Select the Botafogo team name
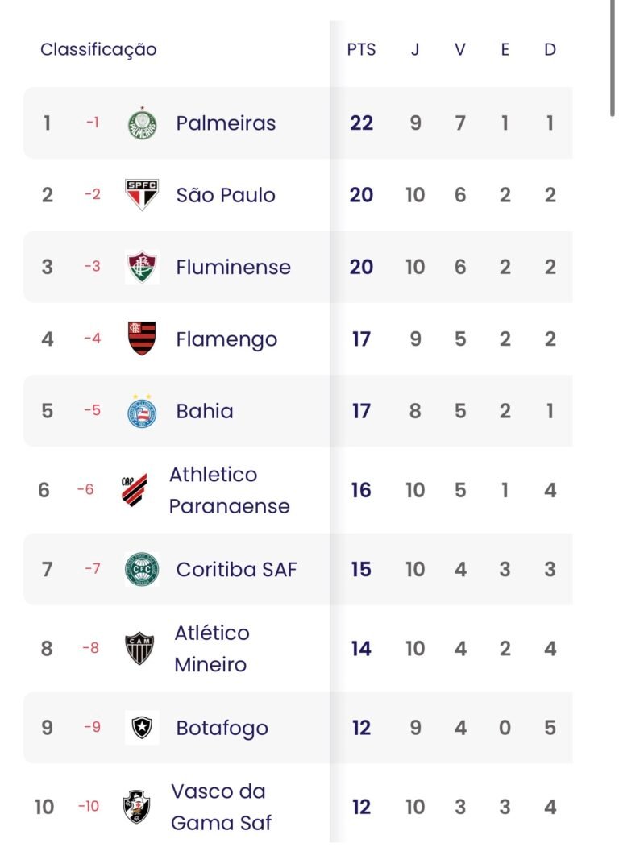This screenshot has width=619, height=864. pos(222,729)
